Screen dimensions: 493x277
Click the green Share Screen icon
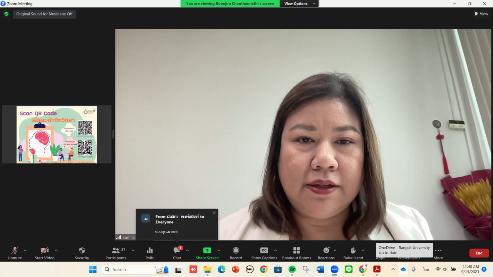[207, 251]
